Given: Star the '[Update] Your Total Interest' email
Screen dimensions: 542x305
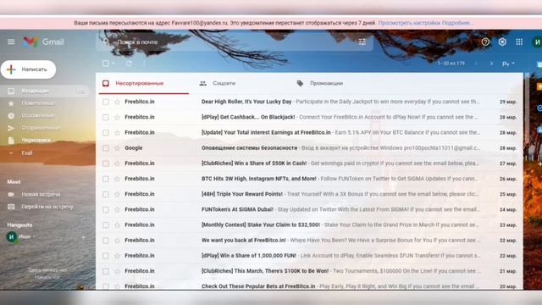Looking at the screenshot, I should 117,132.
